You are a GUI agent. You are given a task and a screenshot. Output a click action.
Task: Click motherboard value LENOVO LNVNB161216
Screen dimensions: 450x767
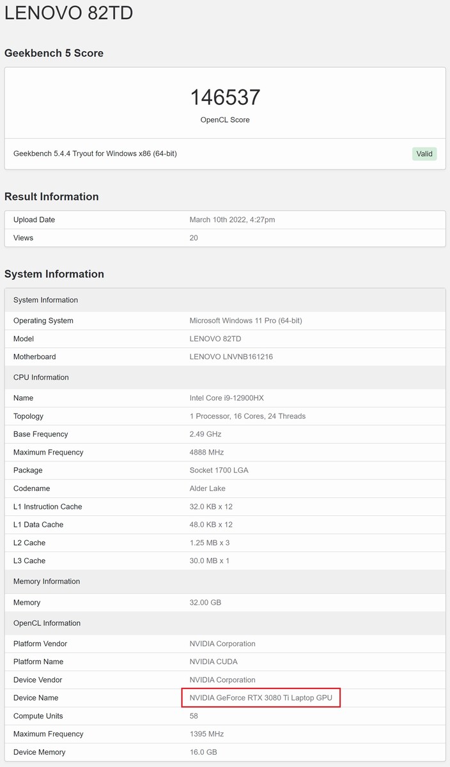pos(231,357)
